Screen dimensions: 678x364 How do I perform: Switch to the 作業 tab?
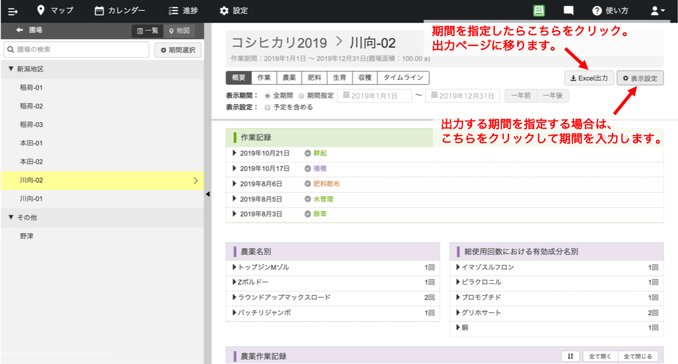click(x=264, y=78)
